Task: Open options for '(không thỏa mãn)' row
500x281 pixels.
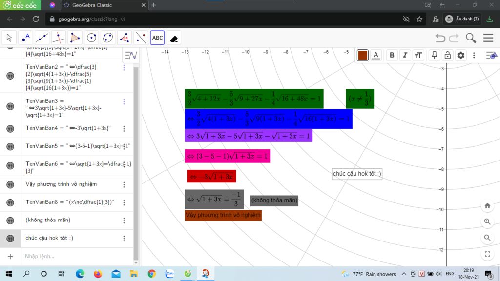Action: [x=124, y=221]
